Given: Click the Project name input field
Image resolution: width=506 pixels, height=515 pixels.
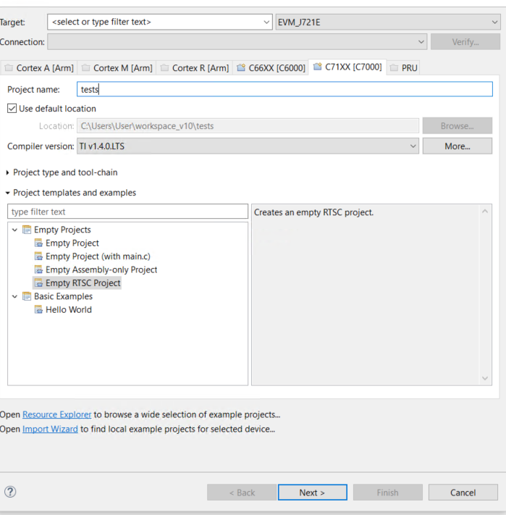Looking at the screenshot, I should (284, 89).
